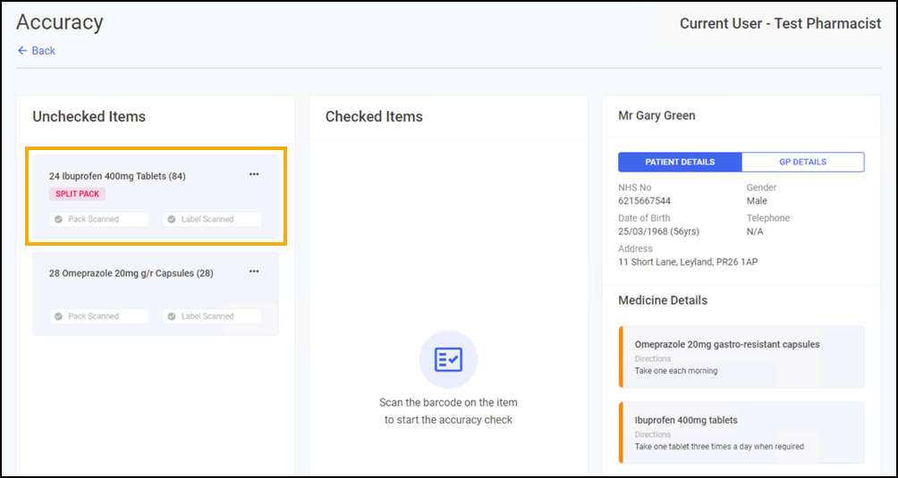
Task: Switch to the Patient Details tab
Action: [x=680, y=162]
